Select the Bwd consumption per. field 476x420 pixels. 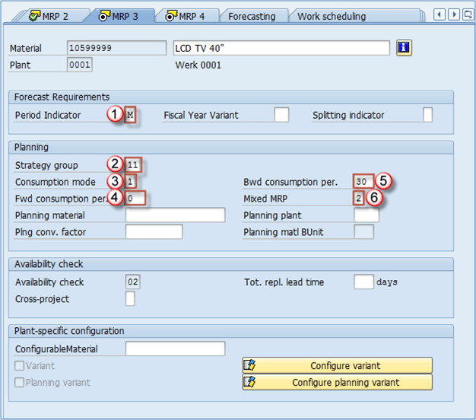click(x=363, y=182)
